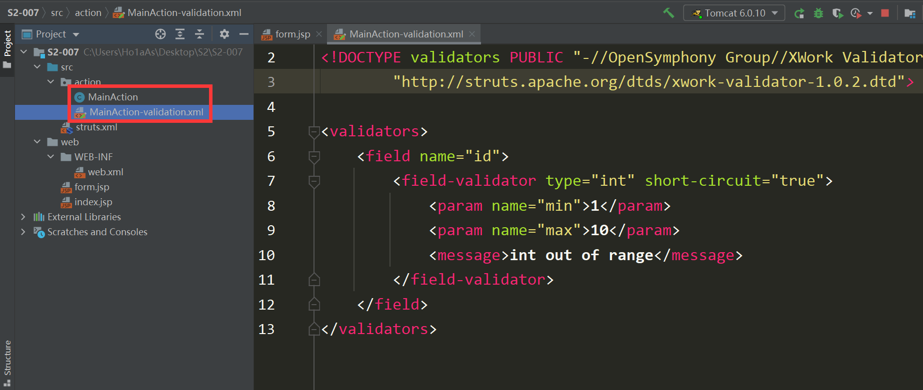Open the profiler dropdown arrow
This screenshot has width=923, height=390.
click(x=870, y=13)
